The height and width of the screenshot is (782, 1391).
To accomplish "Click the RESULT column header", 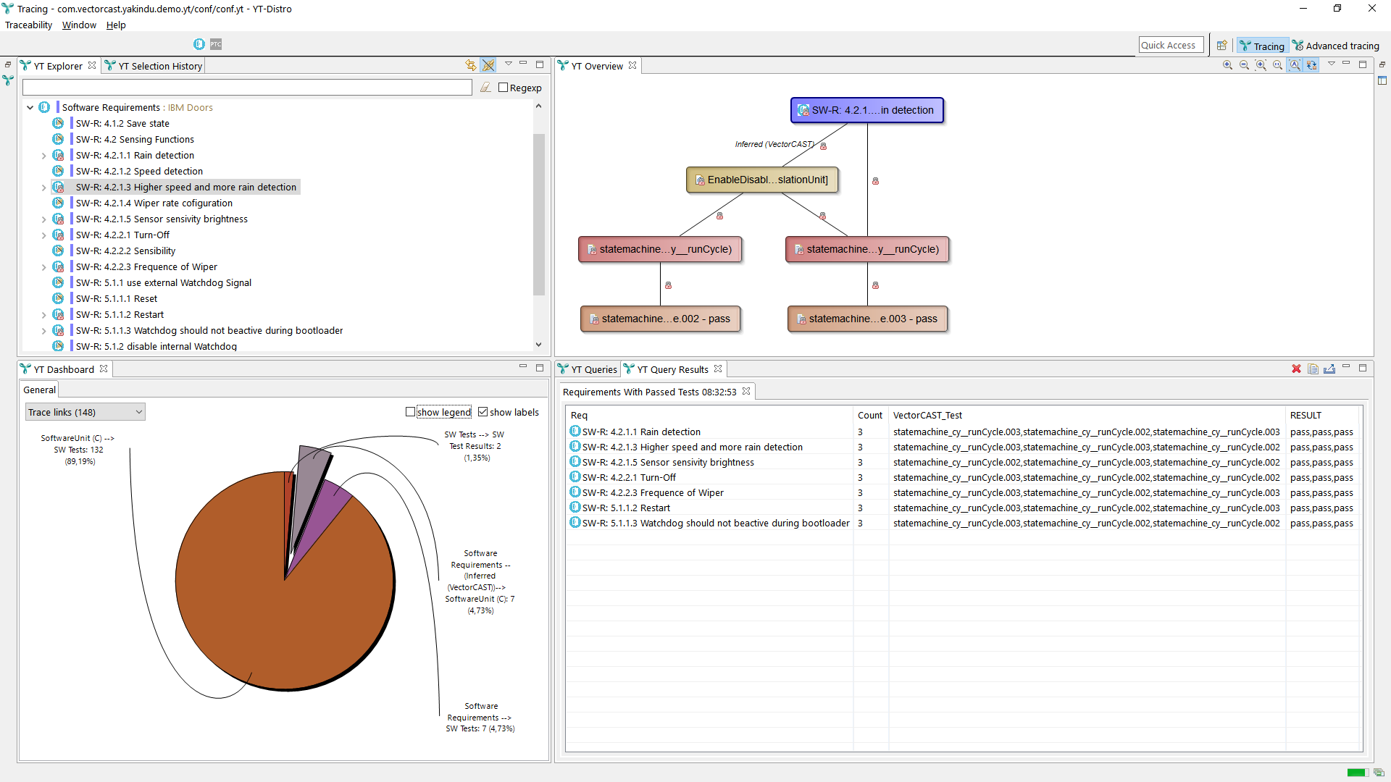I will [1324, 415].
